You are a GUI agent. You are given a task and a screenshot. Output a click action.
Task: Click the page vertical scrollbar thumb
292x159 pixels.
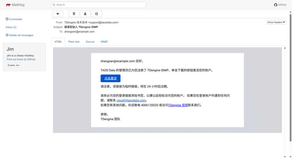pos(291,77)
